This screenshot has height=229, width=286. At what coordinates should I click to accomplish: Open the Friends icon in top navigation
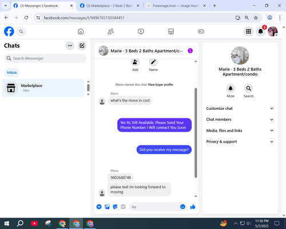click(111, 31)
